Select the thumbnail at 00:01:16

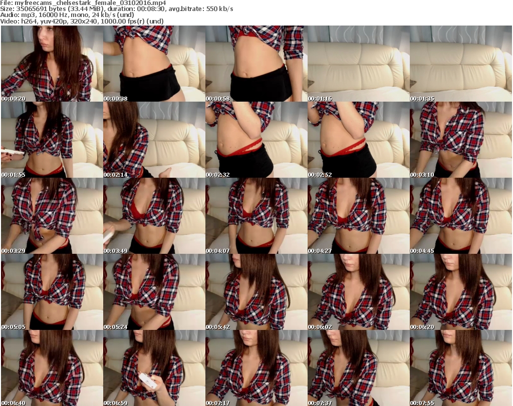[x=359, y=64]
